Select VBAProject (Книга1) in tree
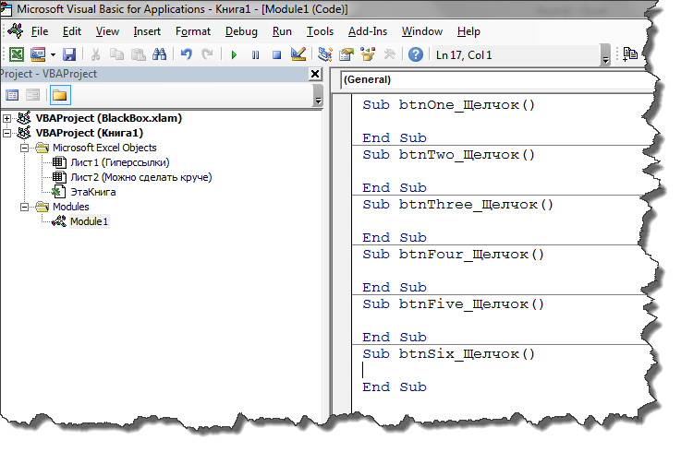This screenshot has height=452, width=681. coord(89,133)
